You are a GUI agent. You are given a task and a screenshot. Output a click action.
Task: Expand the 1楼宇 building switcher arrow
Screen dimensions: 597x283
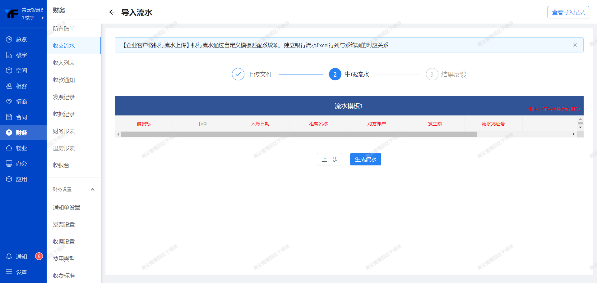click(43, 18)
